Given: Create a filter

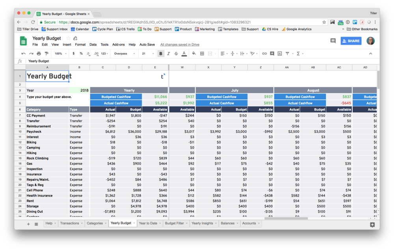Looking at the screenshot, I should [x=287, y=54].
